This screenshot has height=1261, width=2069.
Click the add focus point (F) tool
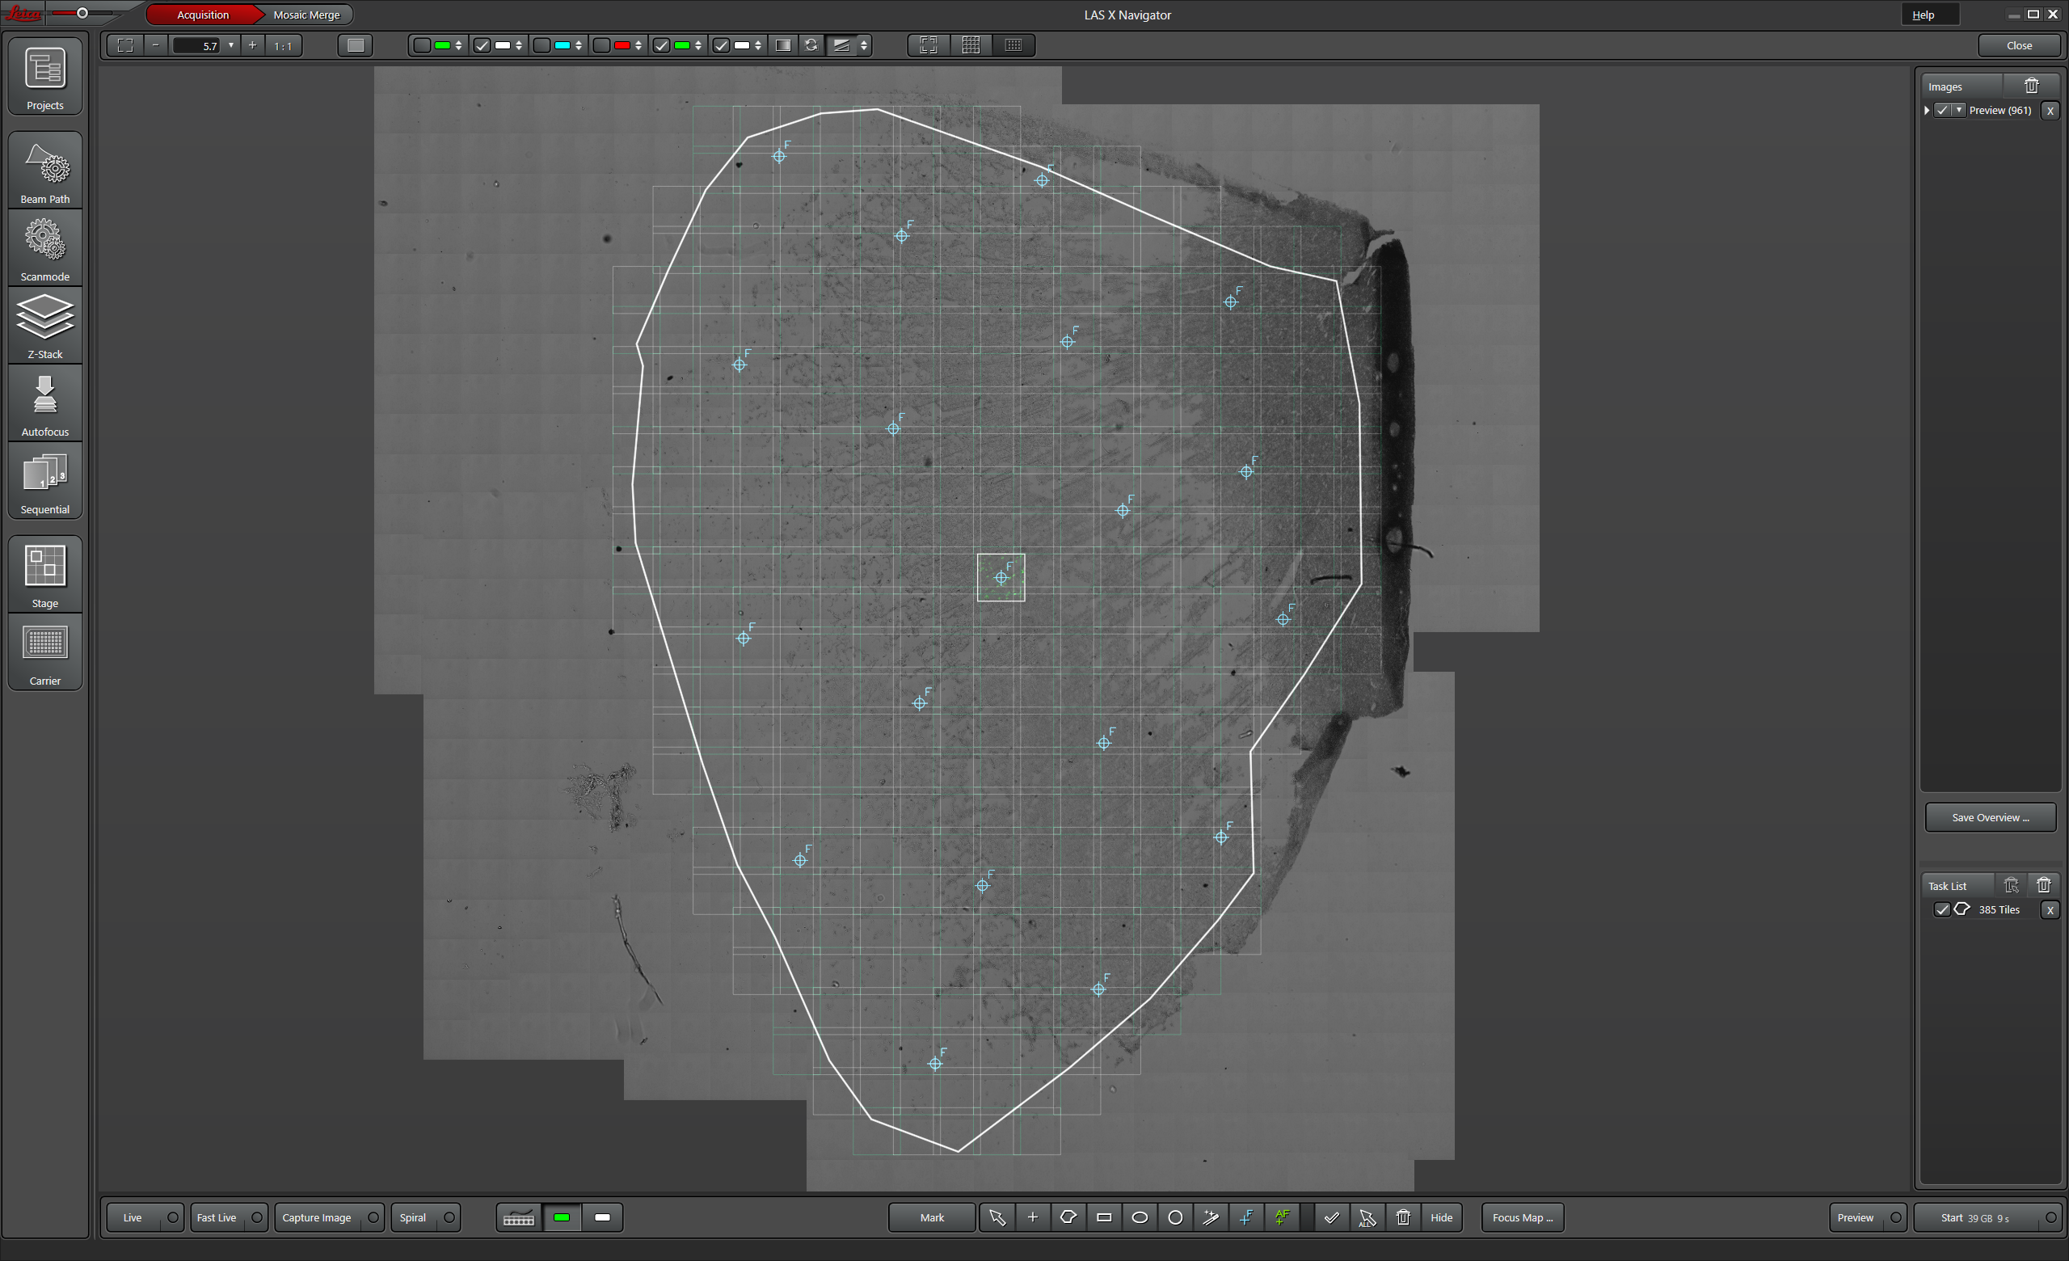pyautogui.click(x=1247, y=1217)
